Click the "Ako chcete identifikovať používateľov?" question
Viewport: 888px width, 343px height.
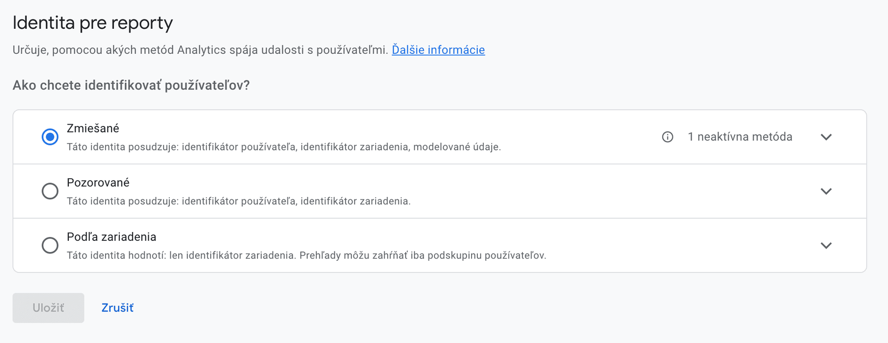[131, 85]
